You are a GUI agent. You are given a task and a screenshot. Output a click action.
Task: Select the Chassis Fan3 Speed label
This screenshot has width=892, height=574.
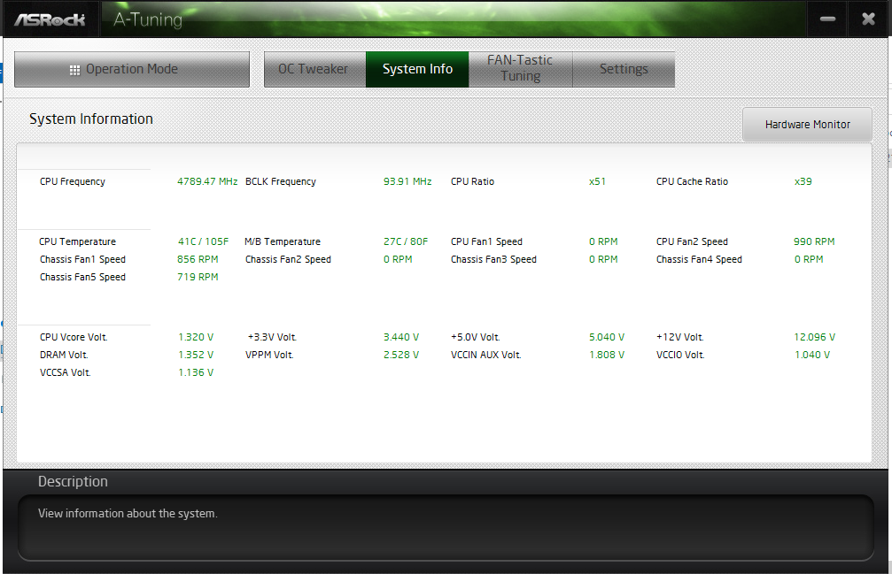[x=493, y=259]
